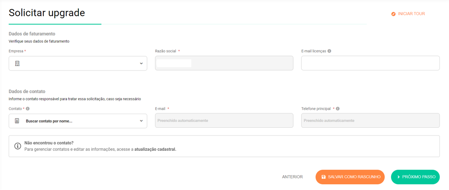Click the SALVAR COMO RASCUNHO button
The image size is (449, 190).
pos(350,177)
